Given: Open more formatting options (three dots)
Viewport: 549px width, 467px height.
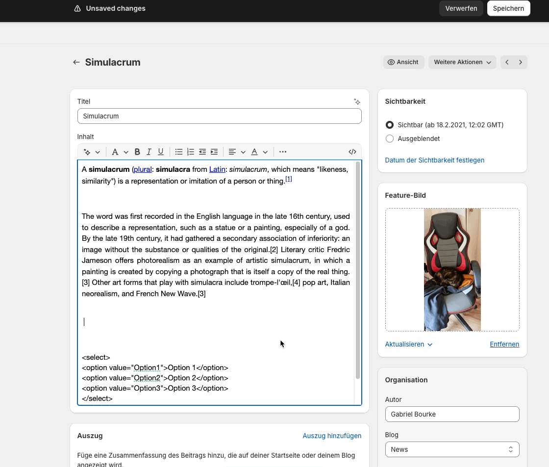Looking at the screenshot, I should click(x=283, y=152).
